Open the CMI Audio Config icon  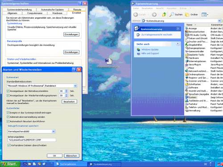pos(187,35)
